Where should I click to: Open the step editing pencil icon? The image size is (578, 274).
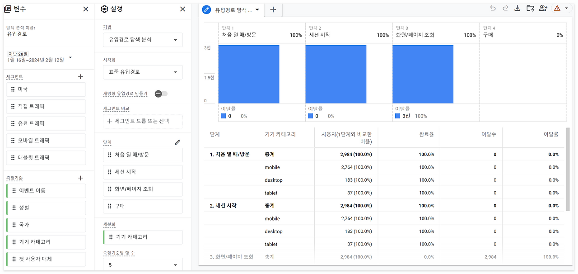177,142
